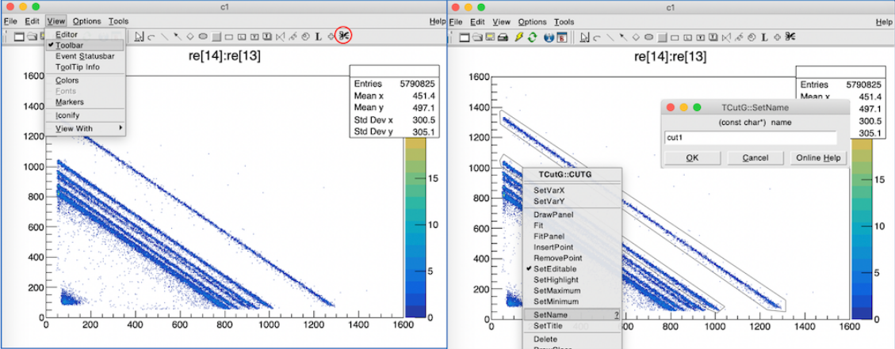This screenshot has width=895, height=349.
Task: Select SetName in the TCutG context menu
Action: click(572, 315)
